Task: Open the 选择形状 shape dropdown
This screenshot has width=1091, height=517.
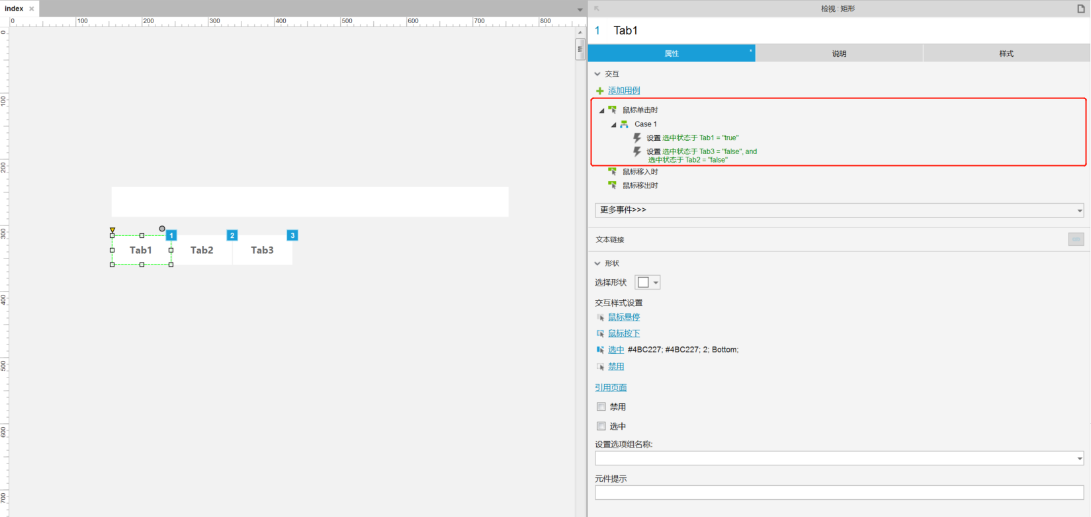Action: pyautogui.click(x=647, y=282)
